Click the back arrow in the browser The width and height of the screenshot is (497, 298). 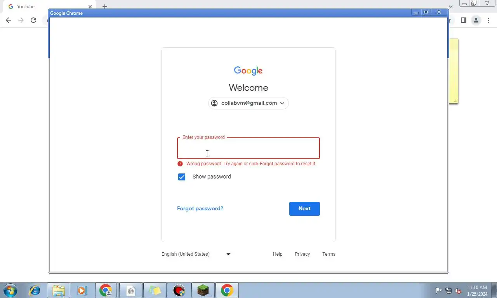coord(9,20)
